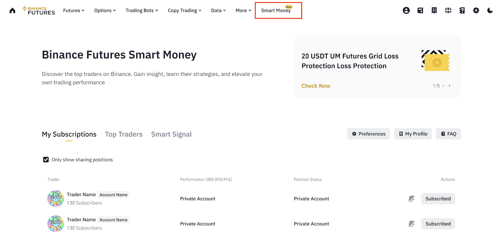Go to next promo banner slide
Viewport: 500px width, 238px height.
tap(449, 86)
